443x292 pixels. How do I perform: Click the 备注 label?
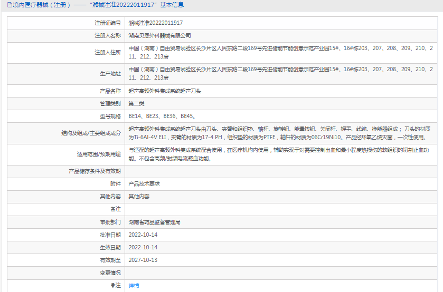[116, 209]
